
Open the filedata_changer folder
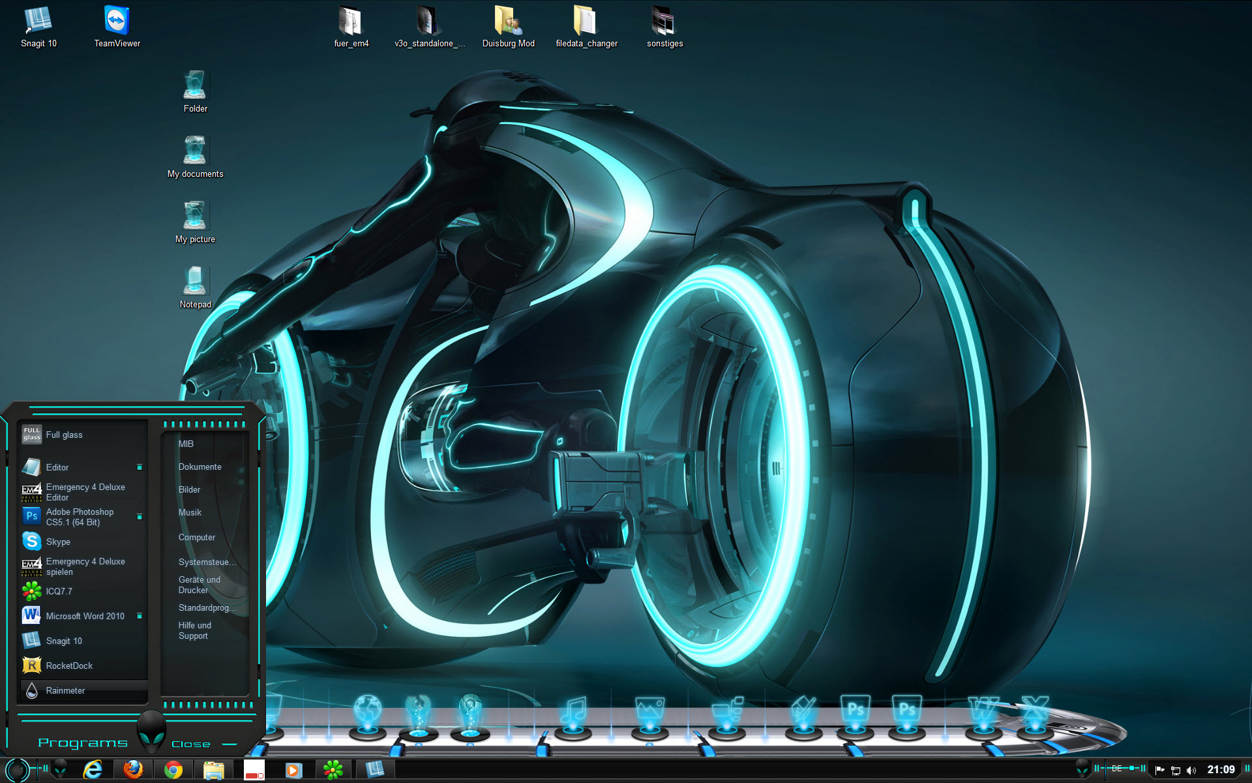586,27
